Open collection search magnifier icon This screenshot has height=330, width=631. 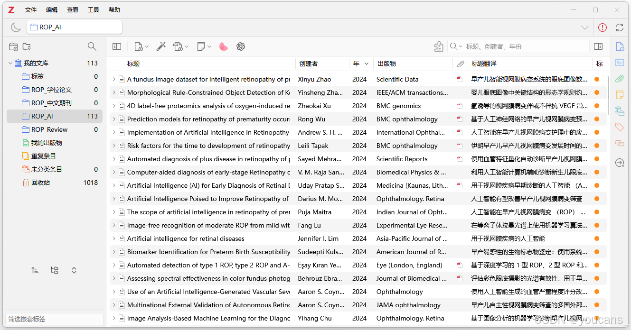click(x=92, y=46)
